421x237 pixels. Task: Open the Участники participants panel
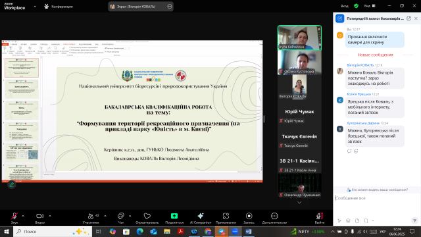[91, 218]
